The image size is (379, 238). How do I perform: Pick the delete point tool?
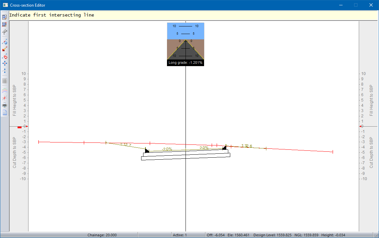[x=5, y=56]
